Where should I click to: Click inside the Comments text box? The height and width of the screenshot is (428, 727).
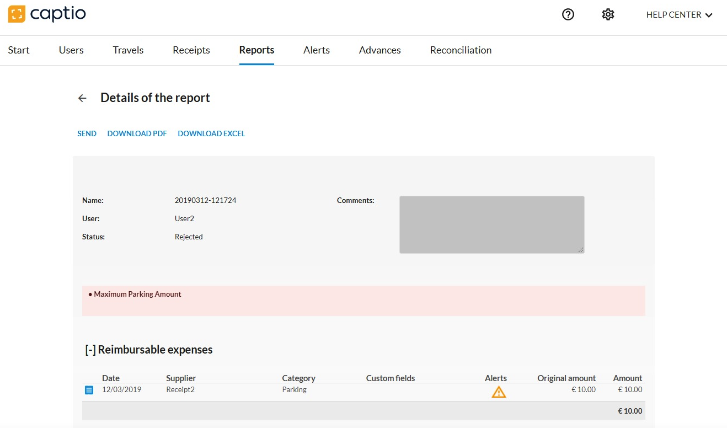coord(491,224)
